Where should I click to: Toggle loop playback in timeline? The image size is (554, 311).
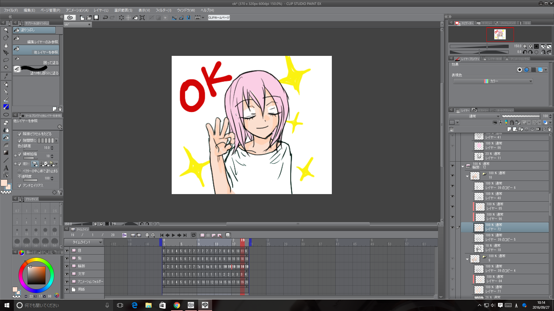coord(193,235)
